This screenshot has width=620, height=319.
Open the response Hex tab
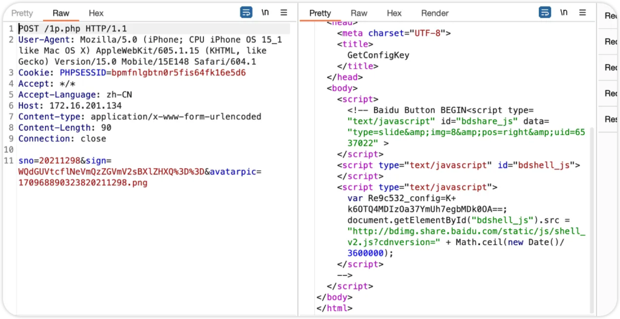click(394, 13)
